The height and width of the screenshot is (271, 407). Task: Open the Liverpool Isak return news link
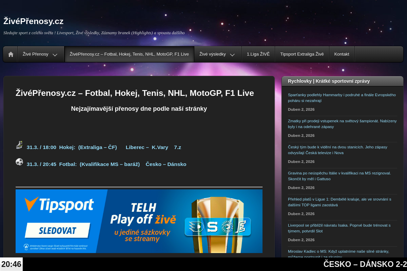[x=339, y=228]
